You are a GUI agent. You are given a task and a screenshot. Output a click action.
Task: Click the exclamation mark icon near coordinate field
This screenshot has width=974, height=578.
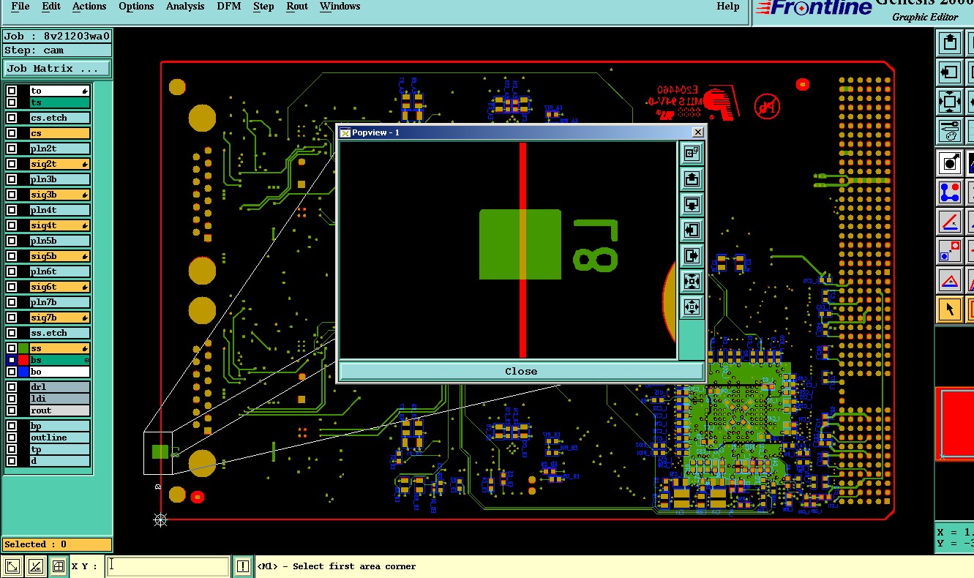tap(243, 566)
